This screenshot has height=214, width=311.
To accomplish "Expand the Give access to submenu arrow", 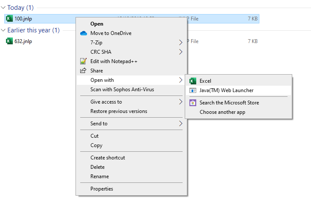I will (x=180, y=102).
